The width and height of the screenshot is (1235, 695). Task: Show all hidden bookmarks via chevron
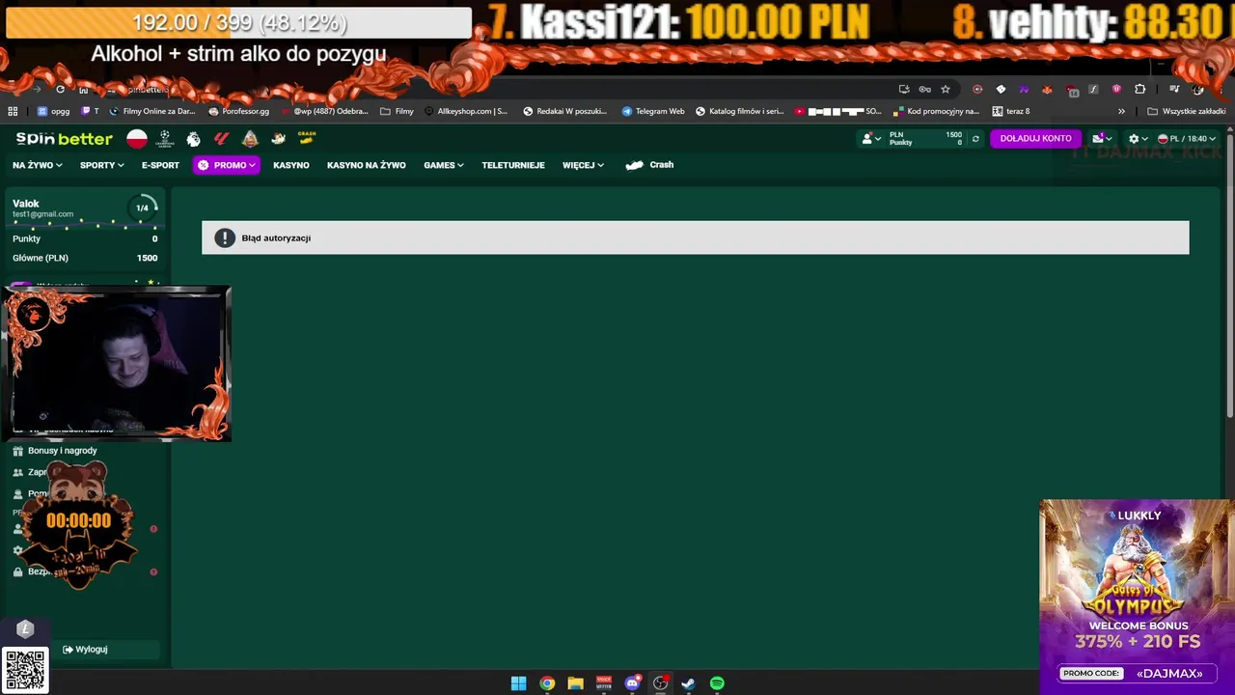(1121, 111)
